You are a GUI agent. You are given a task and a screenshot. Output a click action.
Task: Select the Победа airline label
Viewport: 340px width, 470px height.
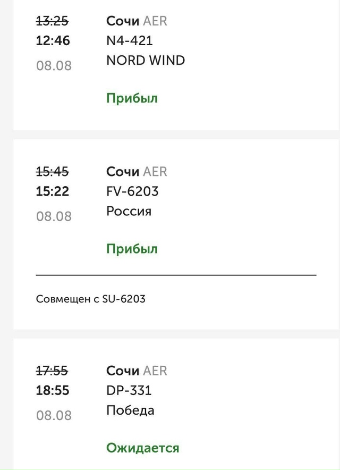[130, 410]
